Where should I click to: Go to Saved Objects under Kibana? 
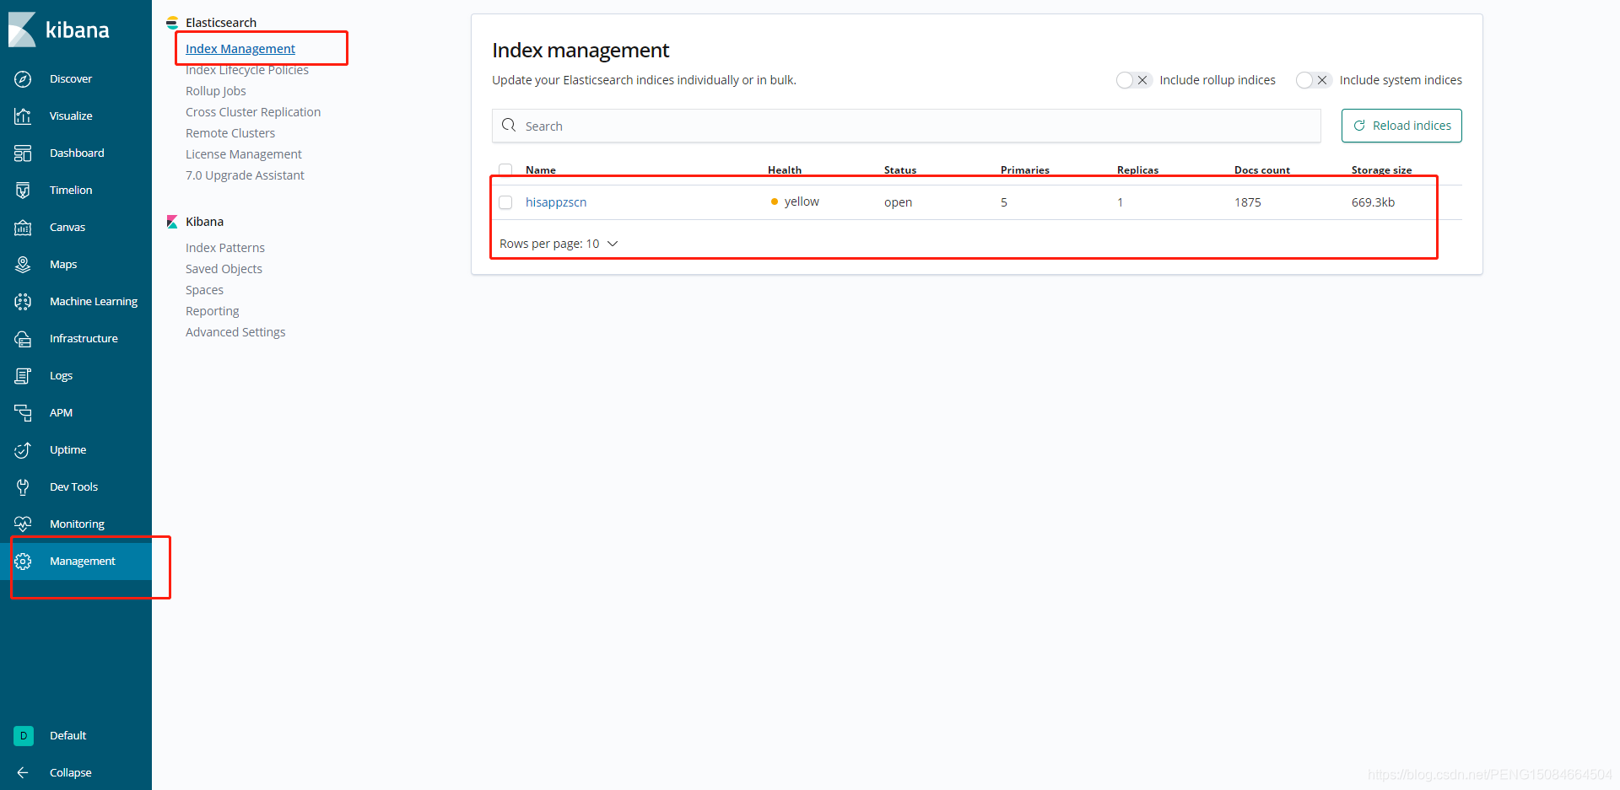(224, 268)
